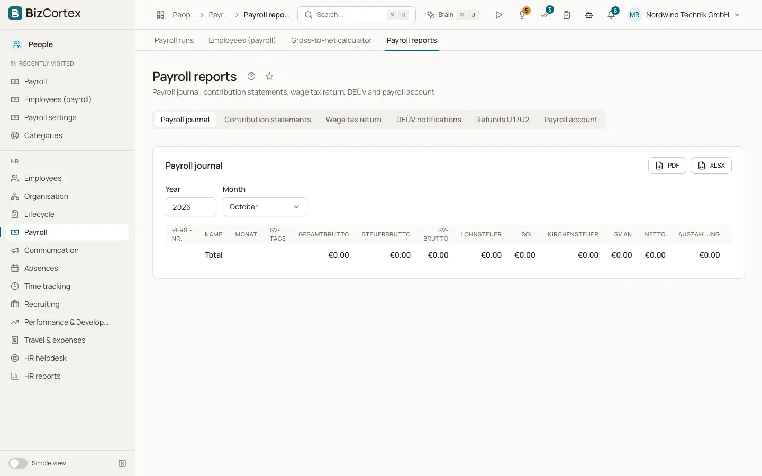Click the robot assistant icon in top bar
The width and height of the screenshot is (762, 476).
click(x=589, y=15)
